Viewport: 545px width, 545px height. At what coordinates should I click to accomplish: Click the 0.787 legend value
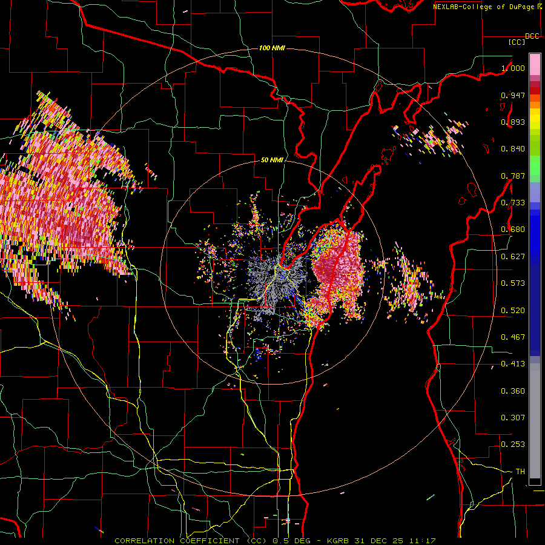coord(513,176)
